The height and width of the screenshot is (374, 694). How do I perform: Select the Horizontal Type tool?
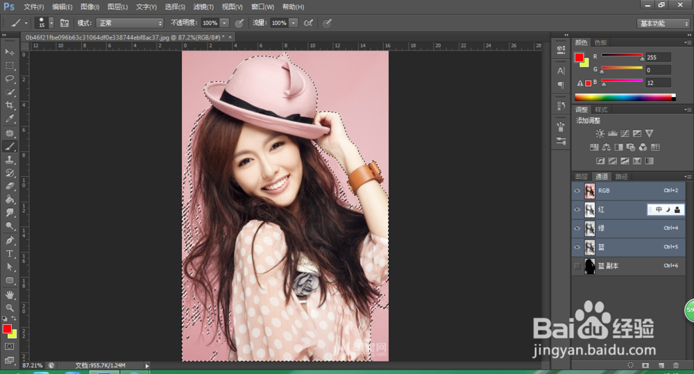(x=9, y=253)
